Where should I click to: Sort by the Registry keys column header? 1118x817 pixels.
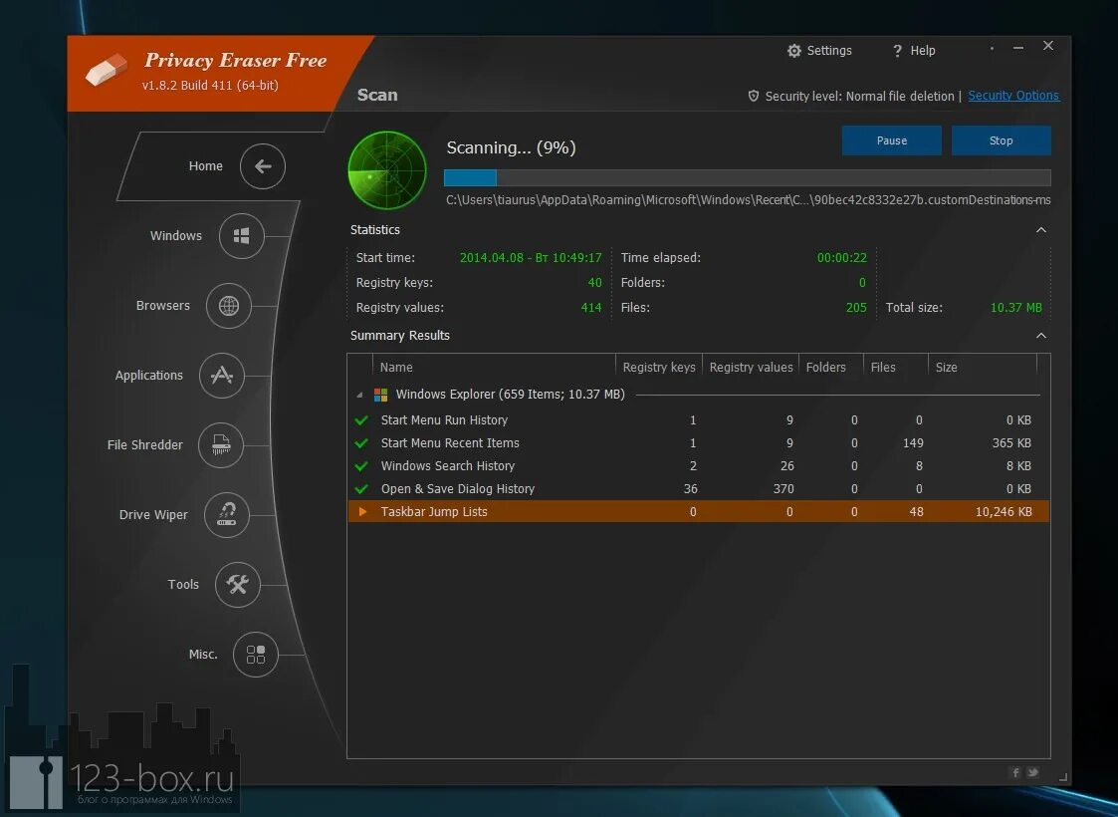point(659,368)
